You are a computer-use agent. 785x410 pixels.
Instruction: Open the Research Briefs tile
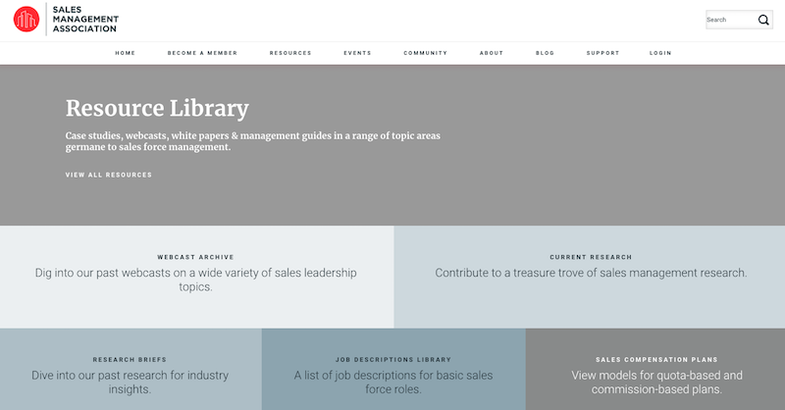[131, 370]
